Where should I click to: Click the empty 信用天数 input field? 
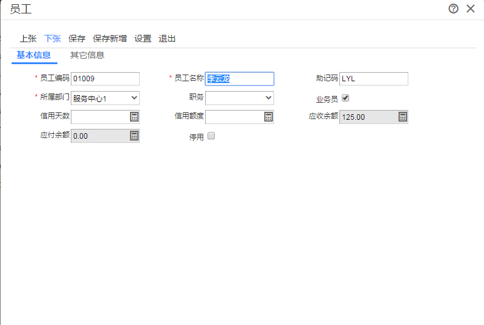(105, 117)
